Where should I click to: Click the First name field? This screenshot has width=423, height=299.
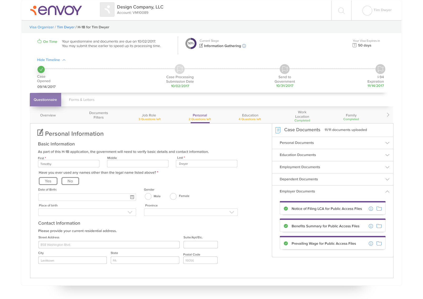(69, 164)
